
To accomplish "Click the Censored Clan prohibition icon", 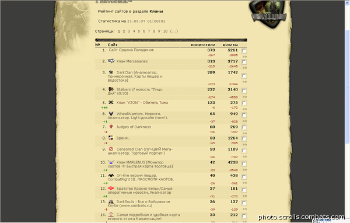I will coord(111,149).
